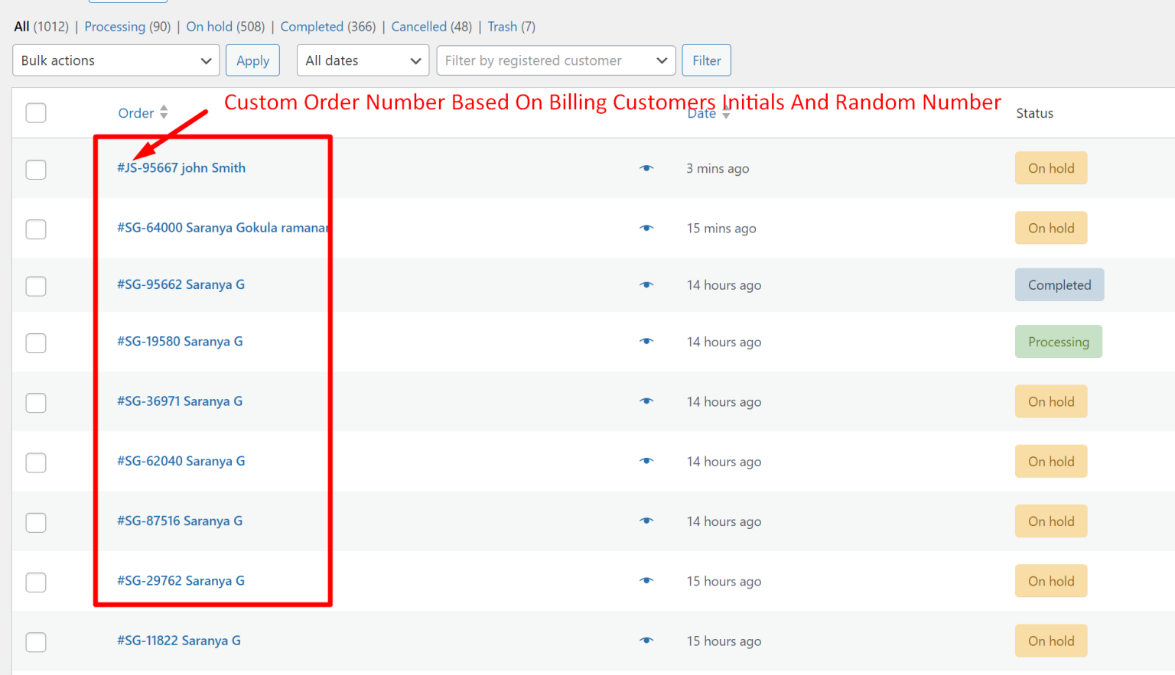Screen dimensions: 1175x675
Task: Tick the checkbox for order #JS-95667
Action: coord(35,169)
